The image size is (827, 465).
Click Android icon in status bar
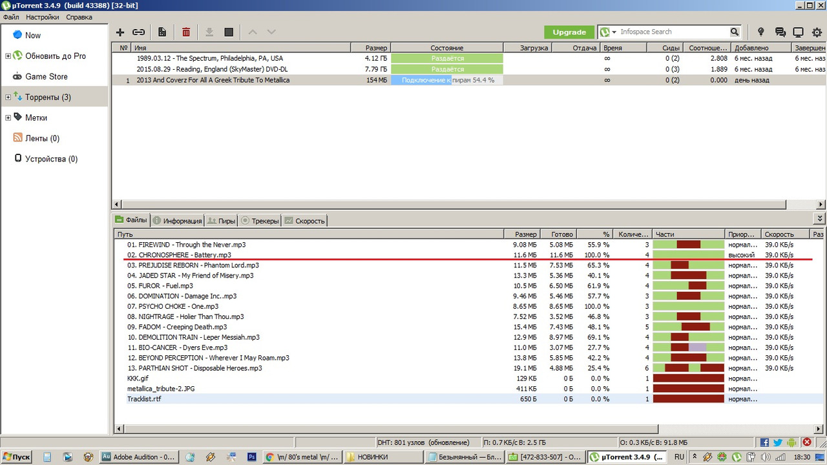(791, 442)
